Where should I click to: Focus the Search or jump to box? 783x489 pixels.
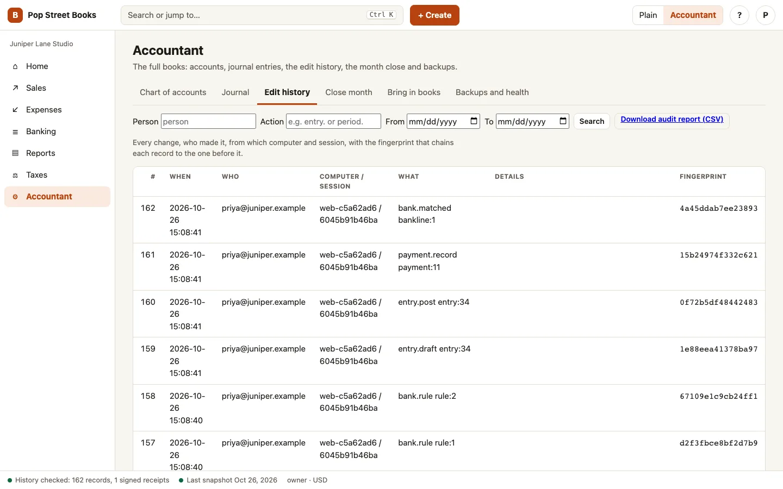point(262,15)
